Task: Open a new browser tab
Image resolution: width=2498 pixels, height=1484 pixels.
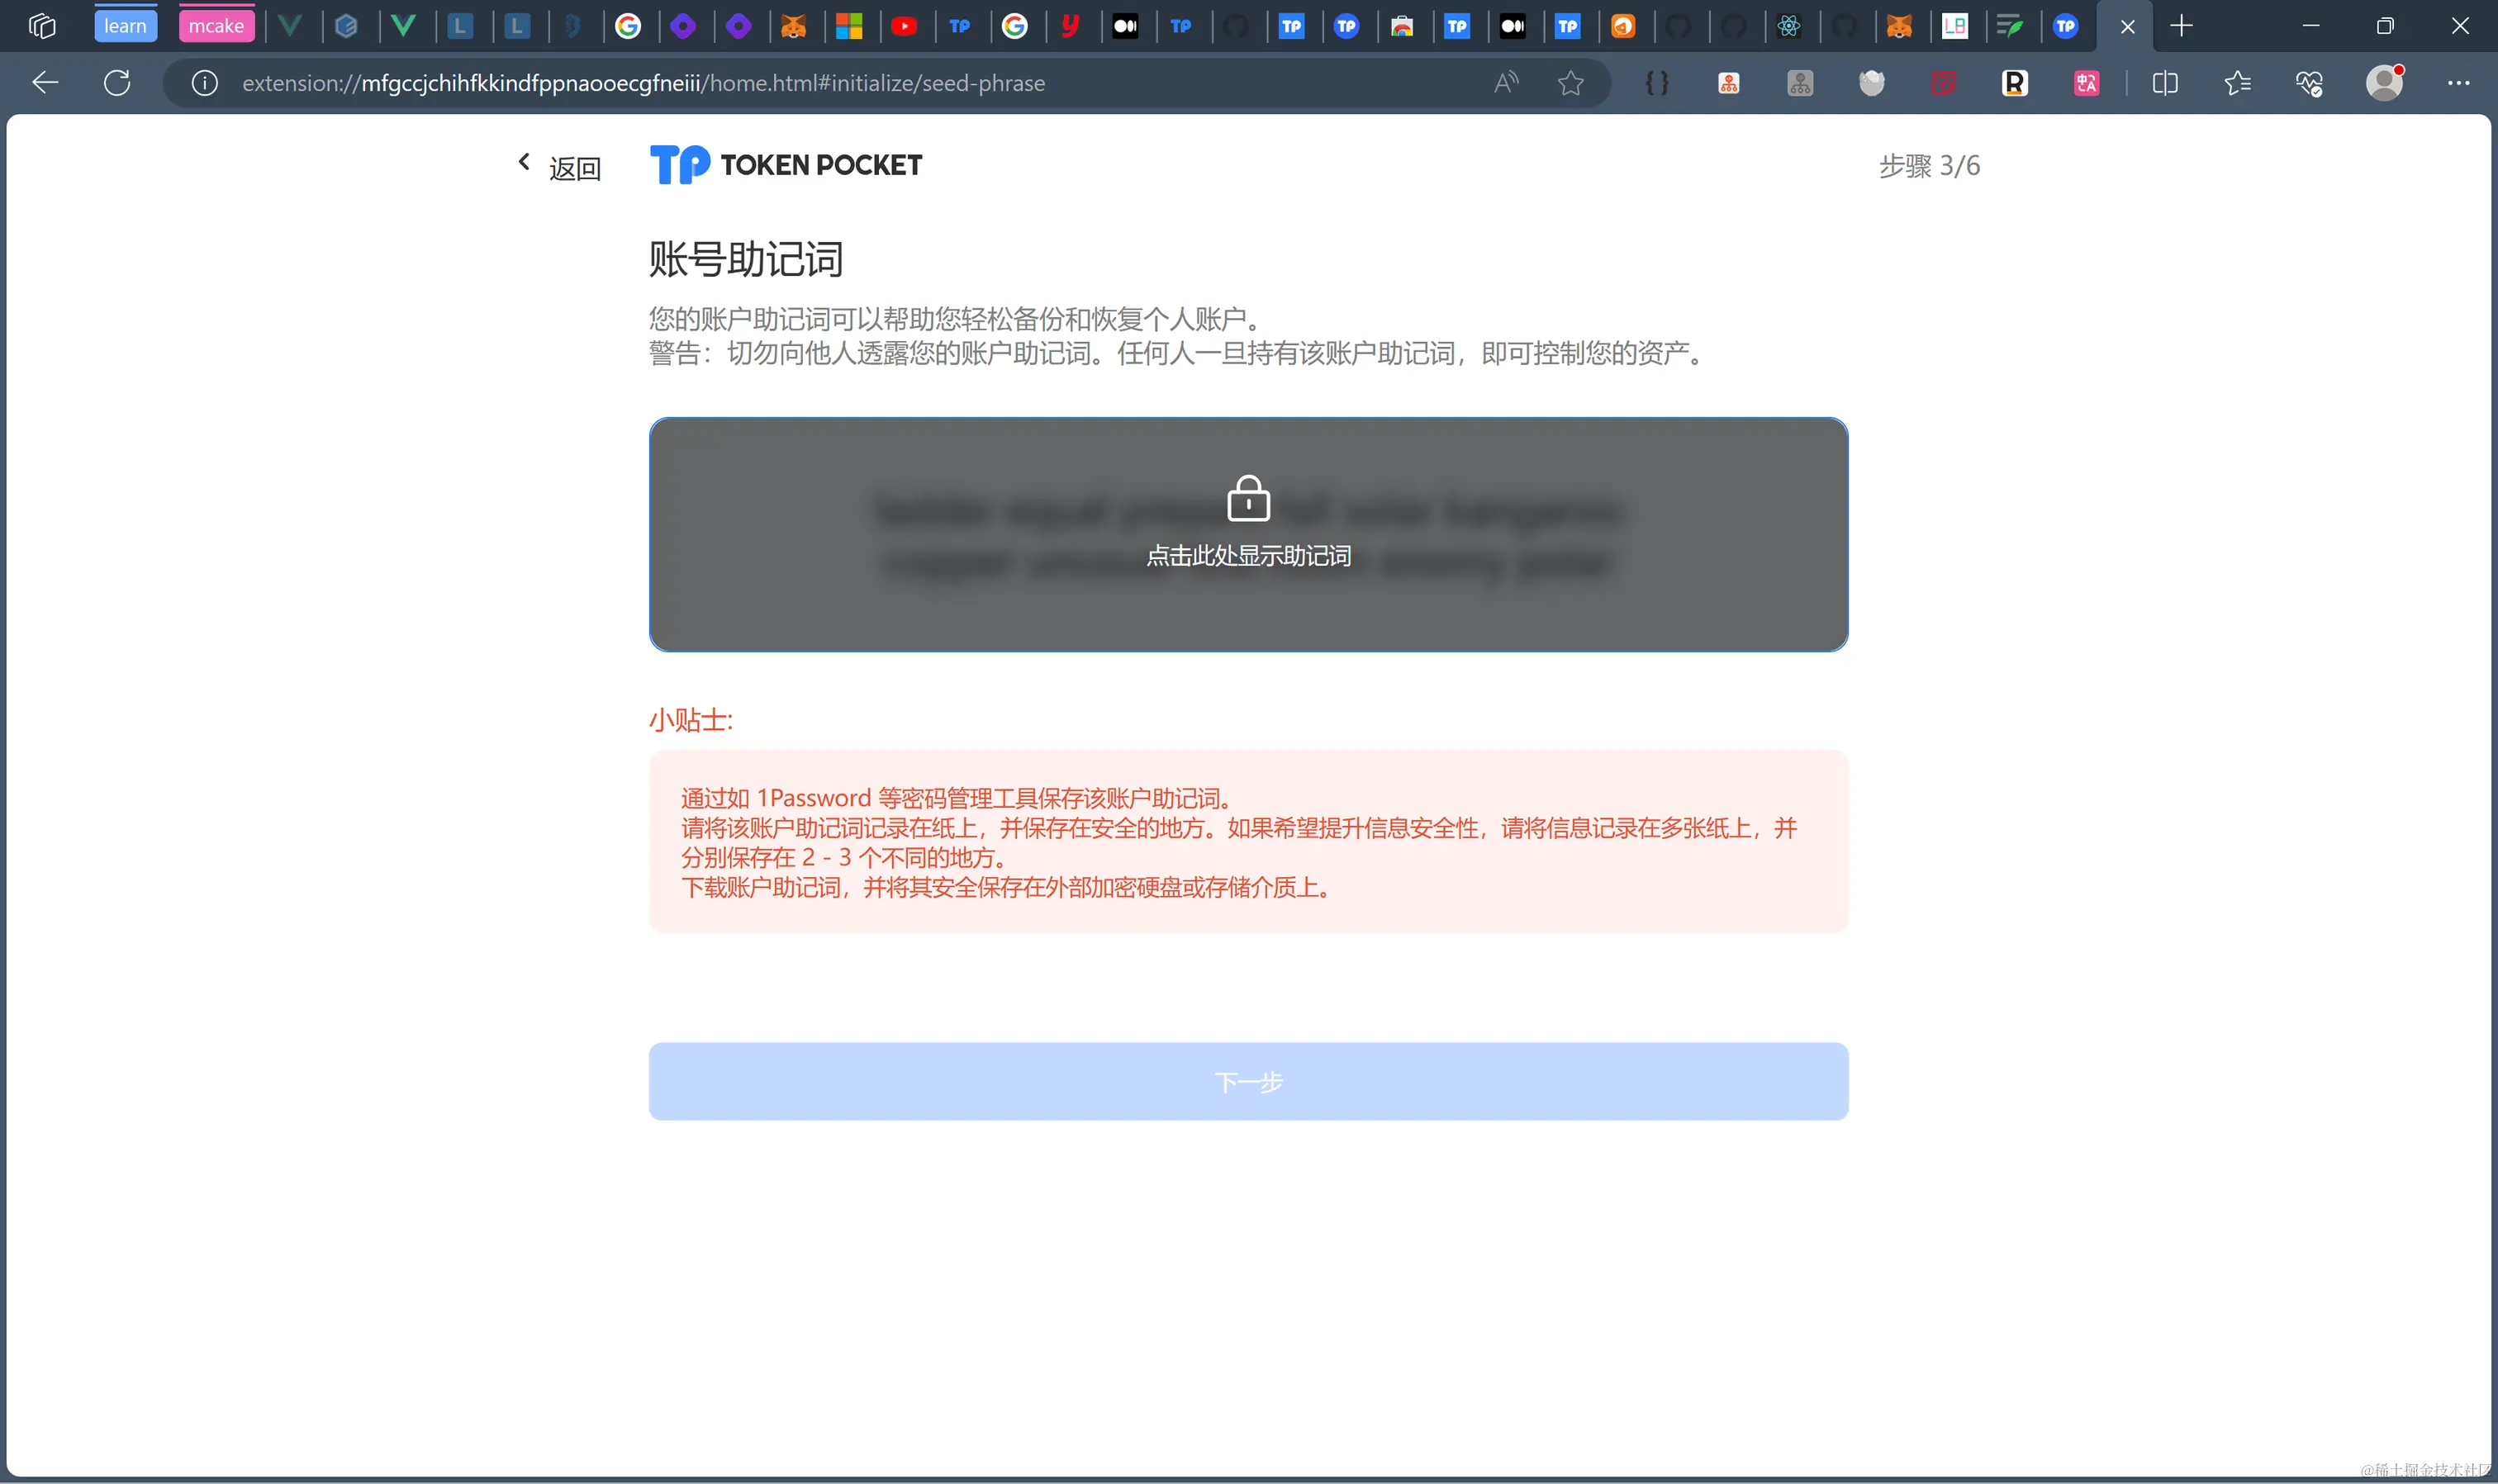Action: coord(2182,26)
